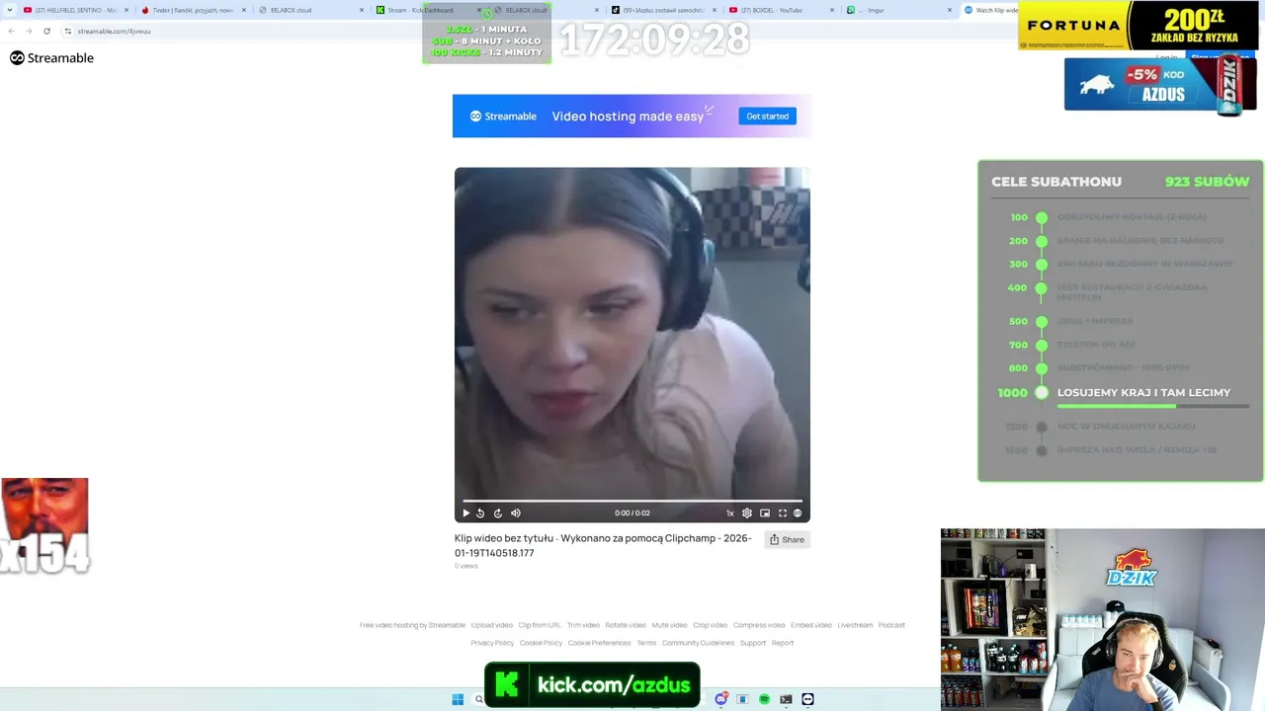Open the Cookie Policy link
The height and width of the screenshot is (711, 1265).
pos(541,643)
